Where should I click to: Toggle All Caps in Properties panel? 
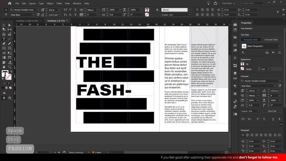[x=243, y=119]
